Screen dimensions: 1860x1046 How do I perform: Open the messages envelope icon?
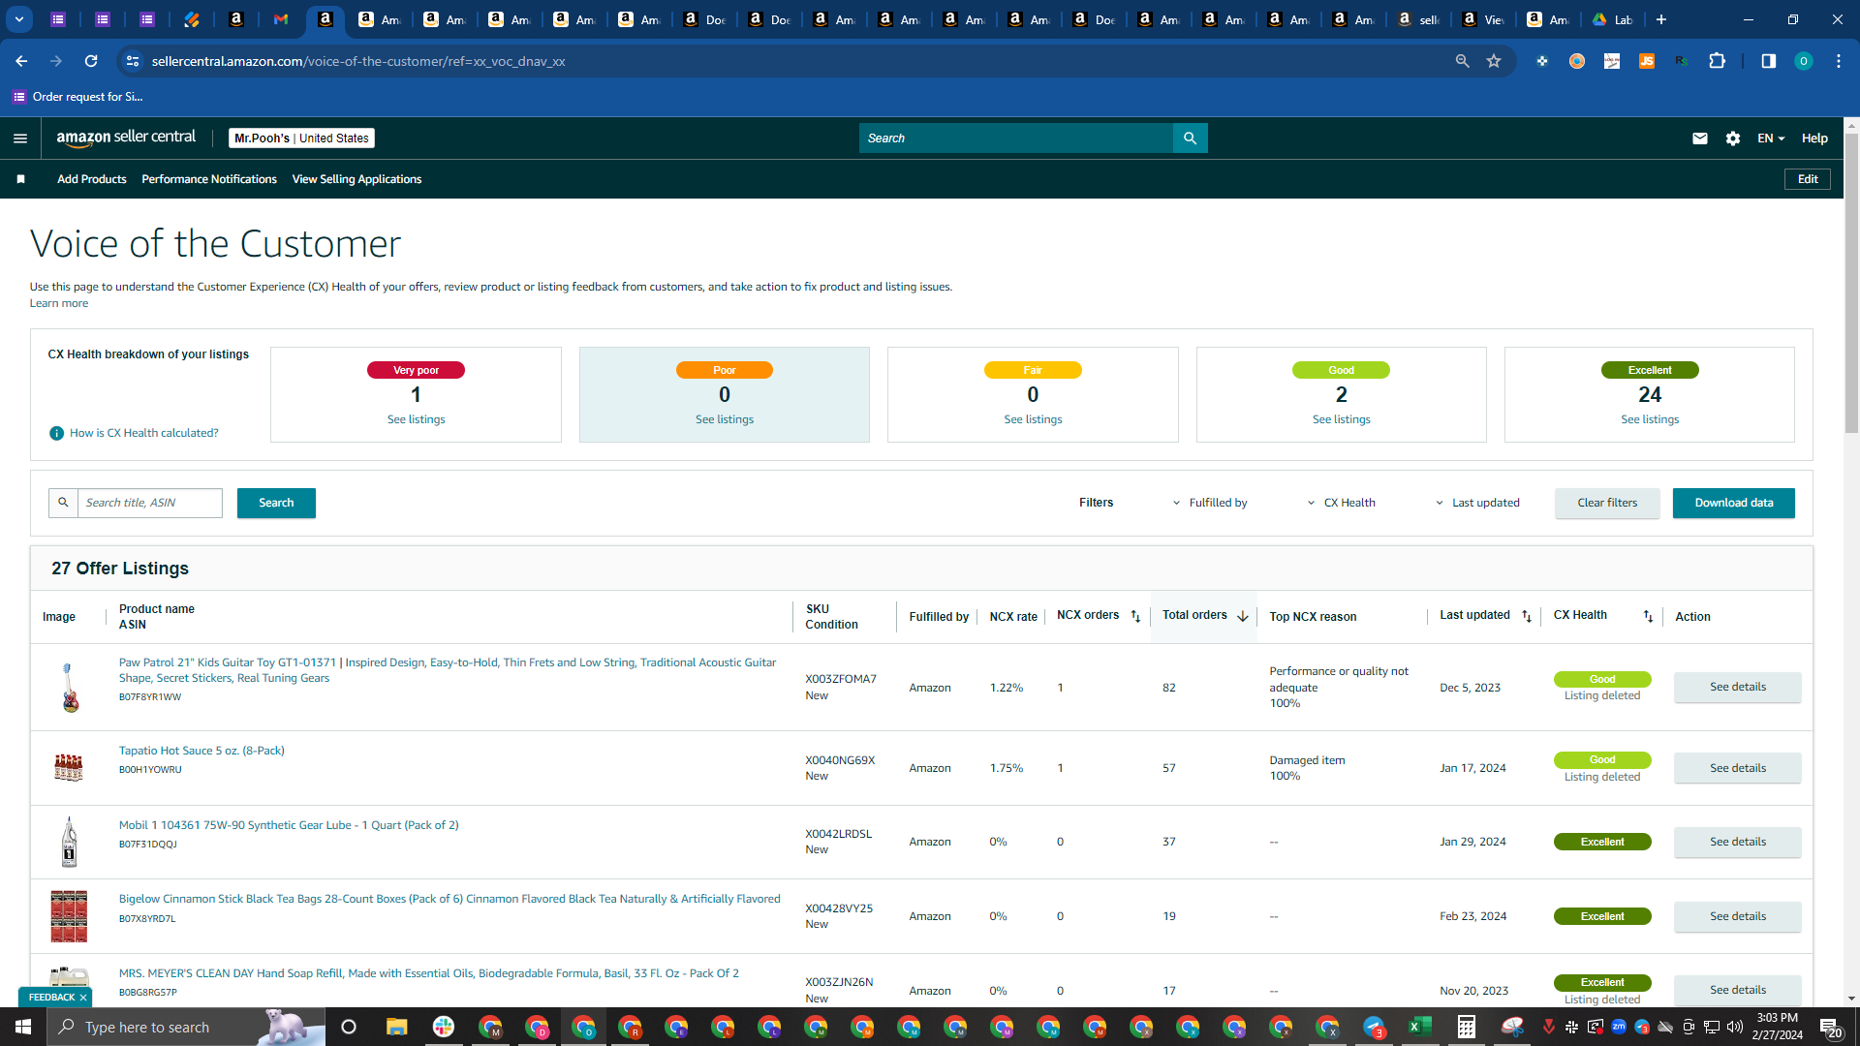(x=1699, y=138)
